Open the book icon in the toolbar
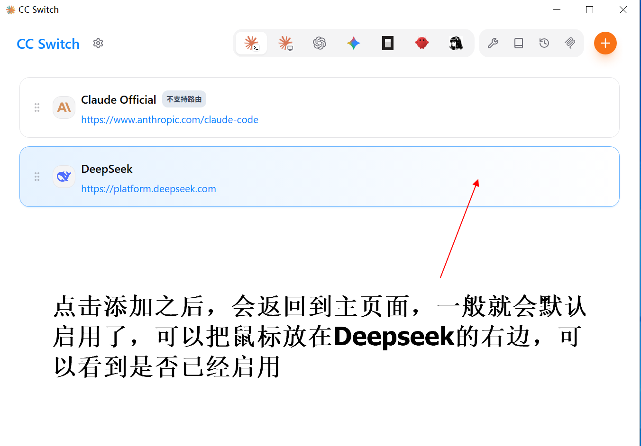Image resolution: width=641 pixels, height=446 pixels. pos(519,44)
